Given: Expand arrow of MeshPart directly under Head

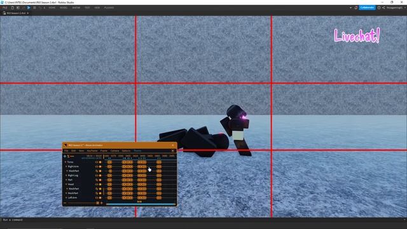Looking at the screenshot, I should [x=67, y=188].
